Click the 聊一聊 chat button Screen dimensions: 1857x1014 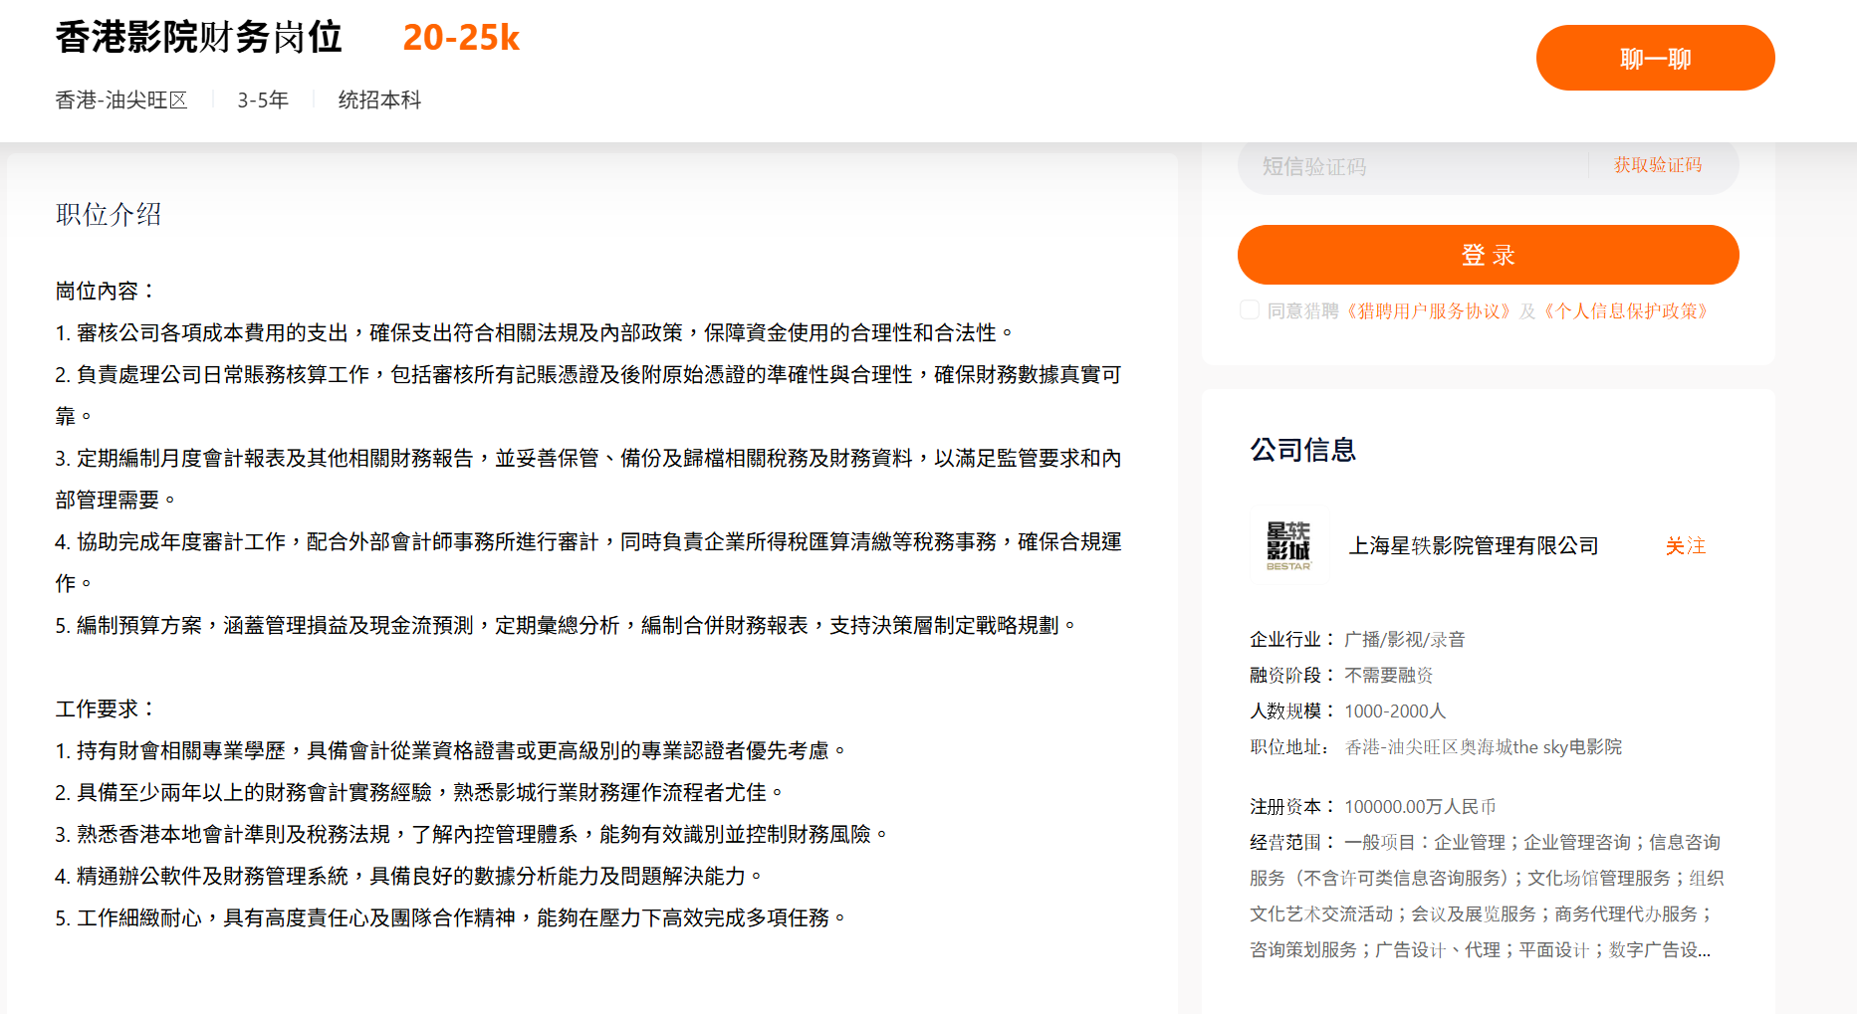(x=1654, y=58)
